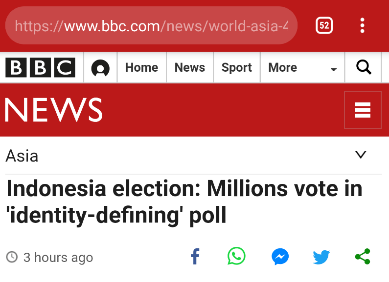Open the Asia section link
This screenshot has height=282, width=389.
(x=22, y=156)
